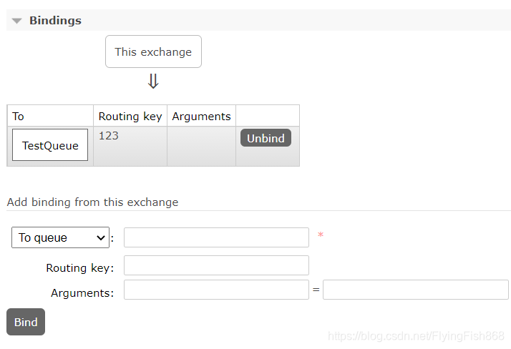Click the "This exchange" box
Image resolution: width=511 pixels, height=349 pixels.
pyautogui.click(x=153, y=51)
